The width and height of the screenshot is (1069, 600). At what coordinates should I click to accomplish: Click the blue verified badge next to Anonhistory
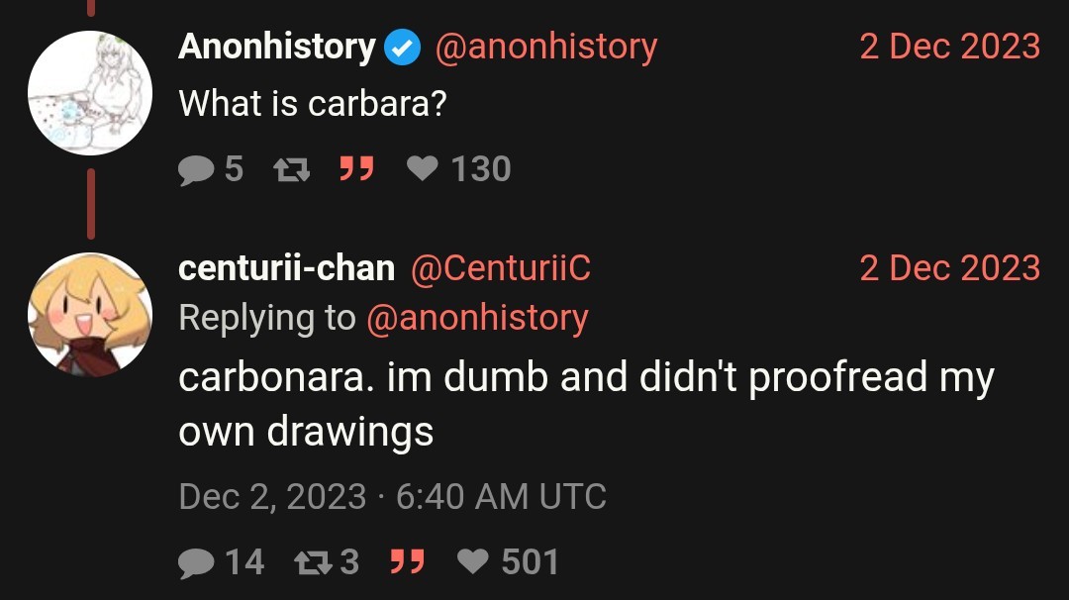403,48
